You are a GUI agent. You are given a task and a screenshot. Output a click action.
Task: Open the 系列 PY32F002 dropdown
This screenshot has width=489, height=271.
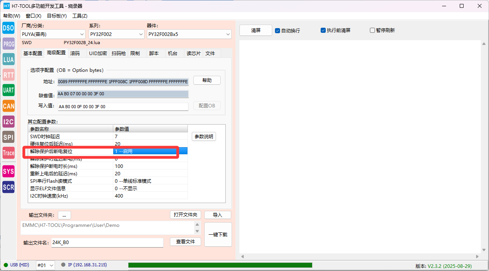coord(116,34)
